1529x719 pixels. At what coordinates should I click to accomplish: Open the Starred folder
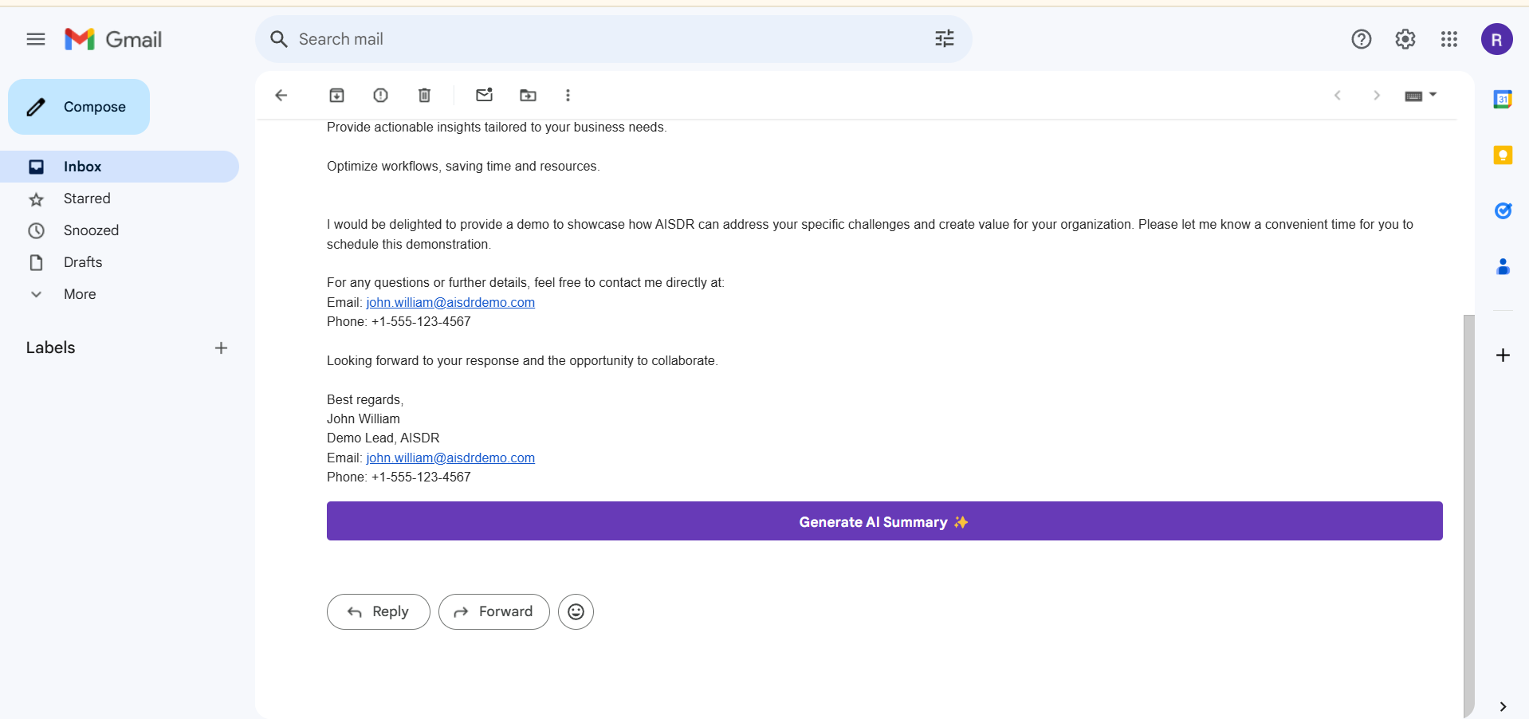click(120, 198)
